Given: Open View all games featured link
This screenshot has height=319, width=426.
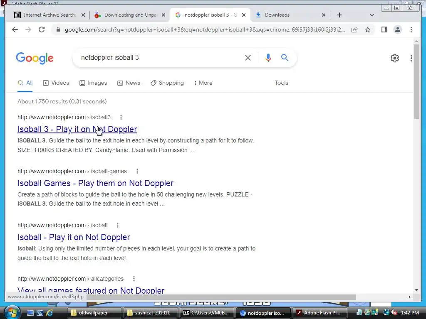Looking at the screenshot, I should (91, 290).
